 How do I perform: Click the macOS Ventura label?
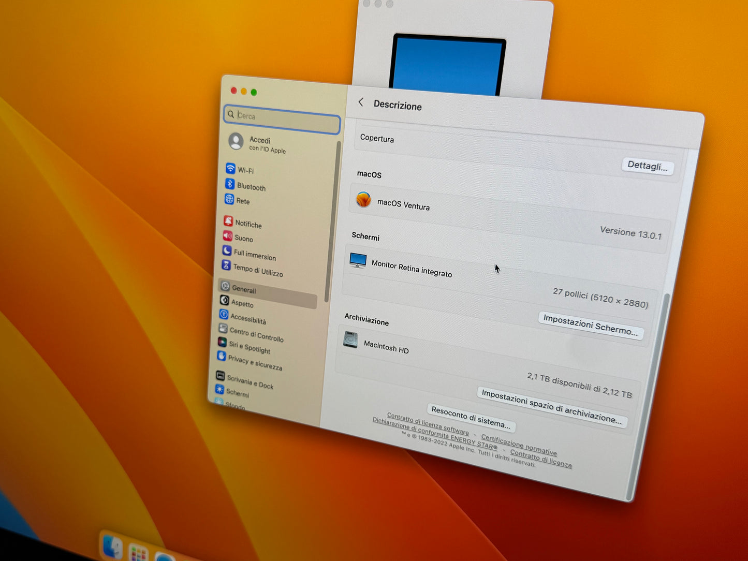[x=403, y=204]
